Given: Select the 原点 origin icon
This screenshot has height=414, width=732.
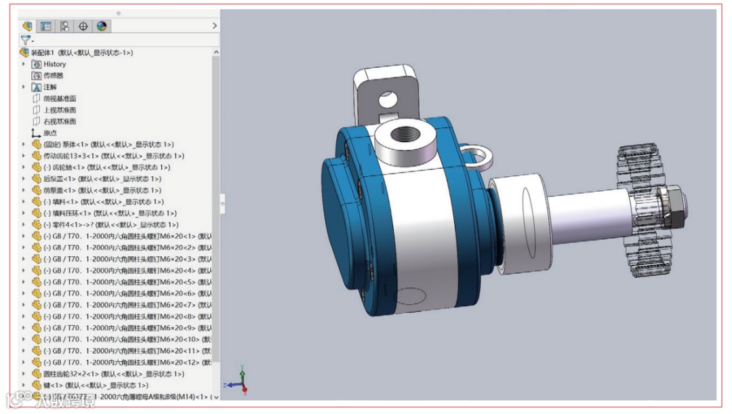Looking at the screenshot, I should click(37, 133).
